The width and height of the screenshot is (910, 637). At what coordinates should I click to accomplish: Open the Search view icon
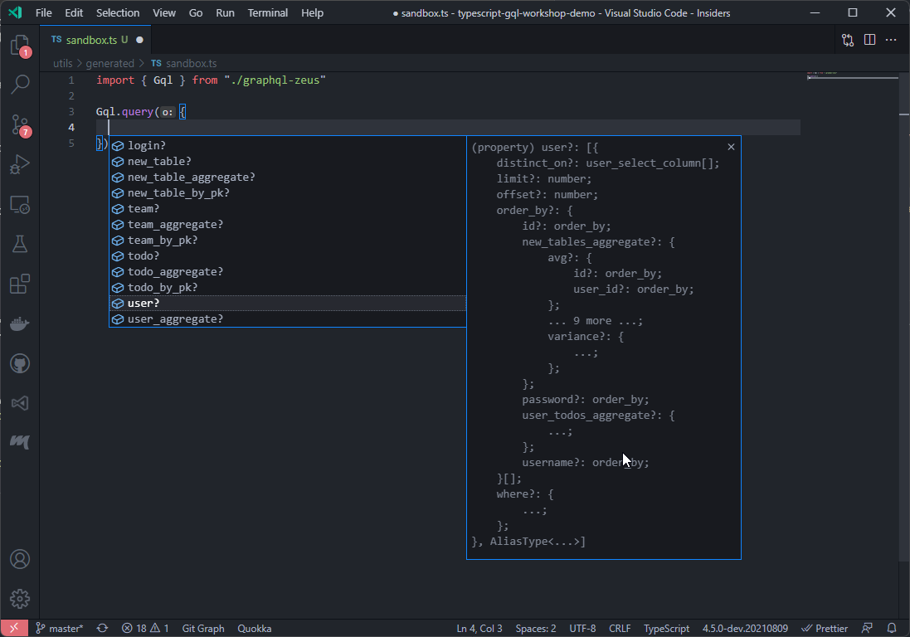pyautogui.click(x=20, y=84)
